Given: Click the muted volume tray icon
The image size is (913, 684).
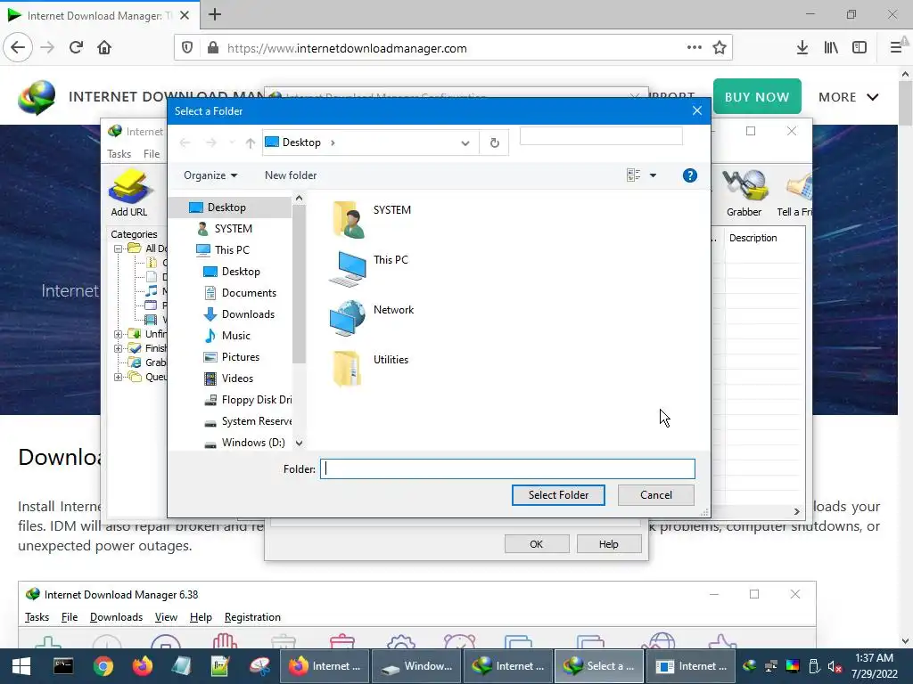Looking at the screenshot, I should coord(835,666).
